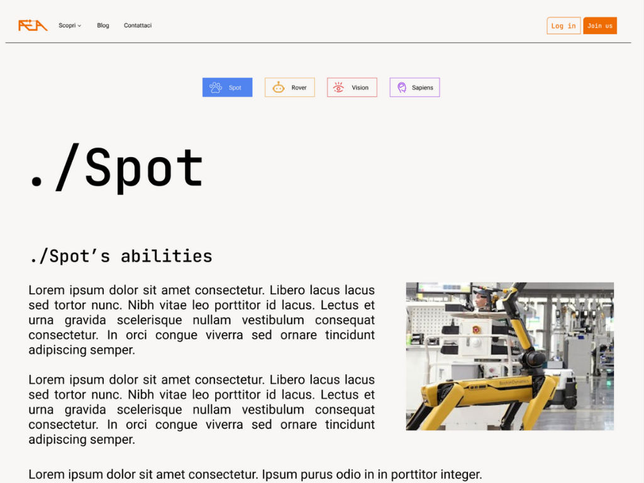This screenshot has height=483, width=644.
Task: Open the Scopri navigation menu
Action: pos(67,26)
